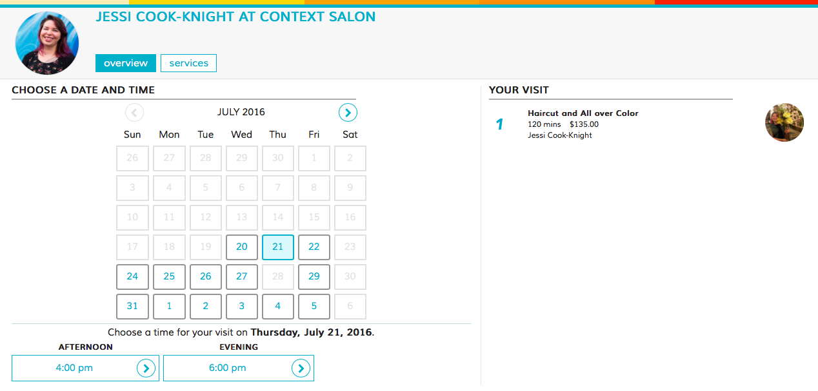Choose Friday July 29

314,277
